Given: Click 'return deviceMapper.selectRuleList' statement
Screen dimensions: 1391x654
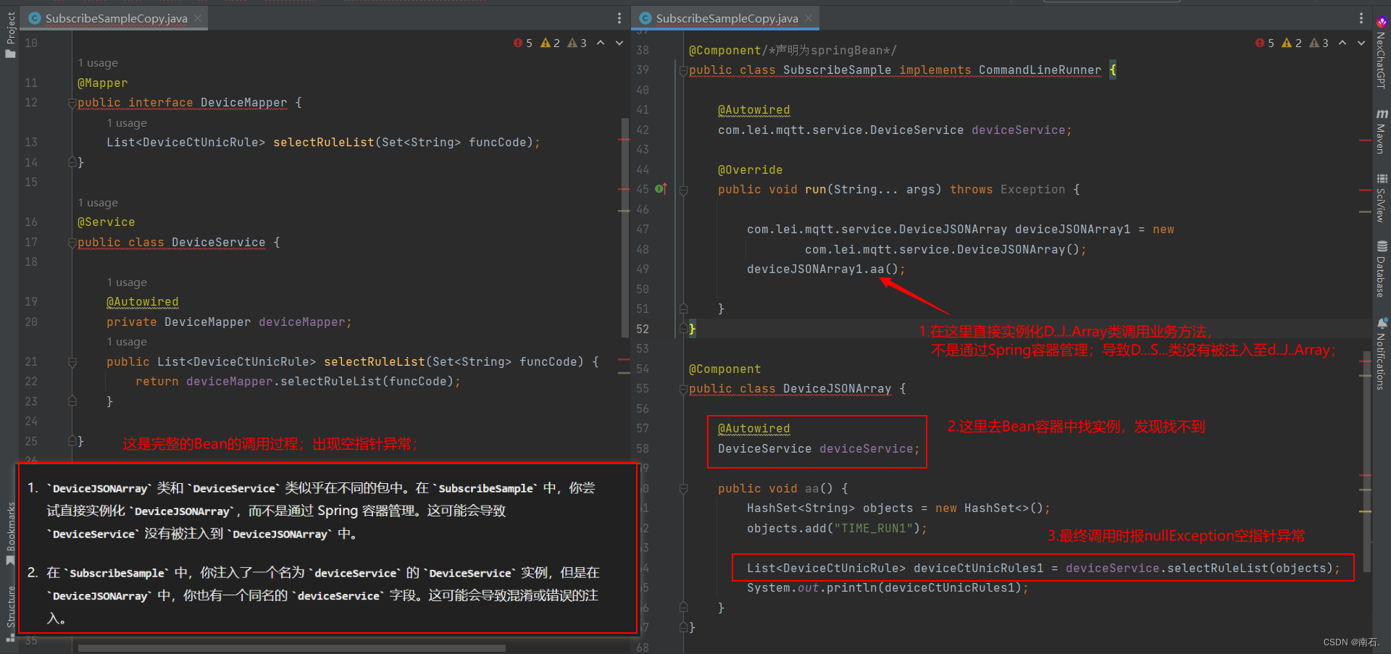Looking at the screenshot, I should click(x=298, y=382).
